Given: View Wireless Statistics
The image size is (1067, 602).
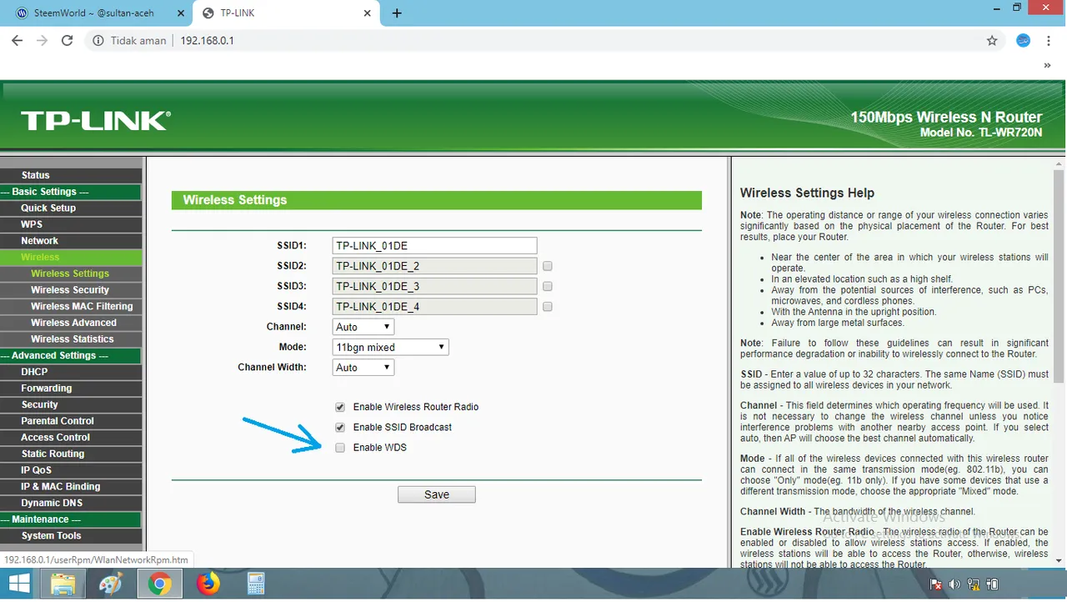Looking at the screenshot, I should coord(71,339).
